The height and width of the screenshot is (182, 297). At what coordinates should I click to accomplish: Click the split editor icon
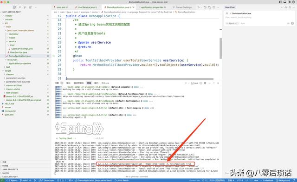pos(214,7)
